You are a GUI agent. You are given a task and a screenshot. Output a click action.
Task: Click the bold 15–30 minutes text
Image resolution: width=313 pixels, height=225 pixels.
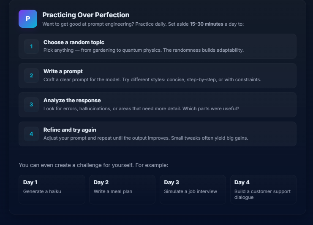207,24
